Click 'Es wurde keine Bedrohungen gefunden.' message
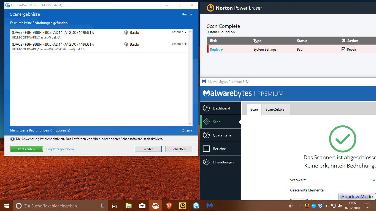 [39, 23]
